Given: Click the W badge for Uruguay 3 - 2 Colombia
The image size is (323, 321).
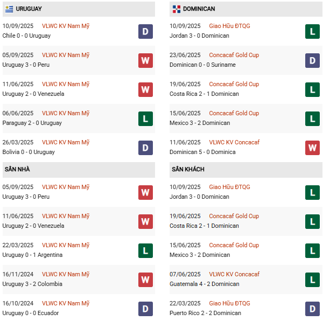Looking at the screenshot, I should [x=145, y=280].
